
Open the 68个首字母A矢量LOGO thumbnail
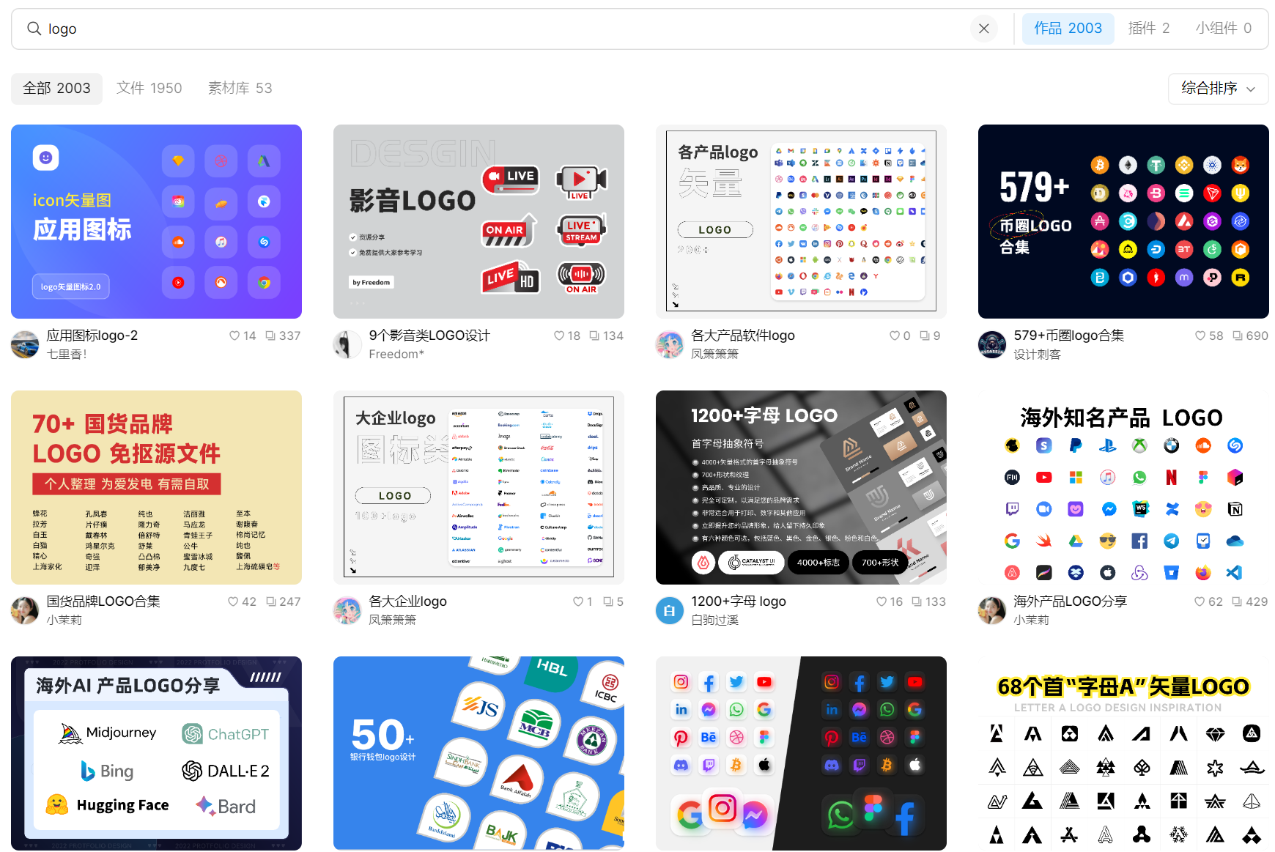1123,753
